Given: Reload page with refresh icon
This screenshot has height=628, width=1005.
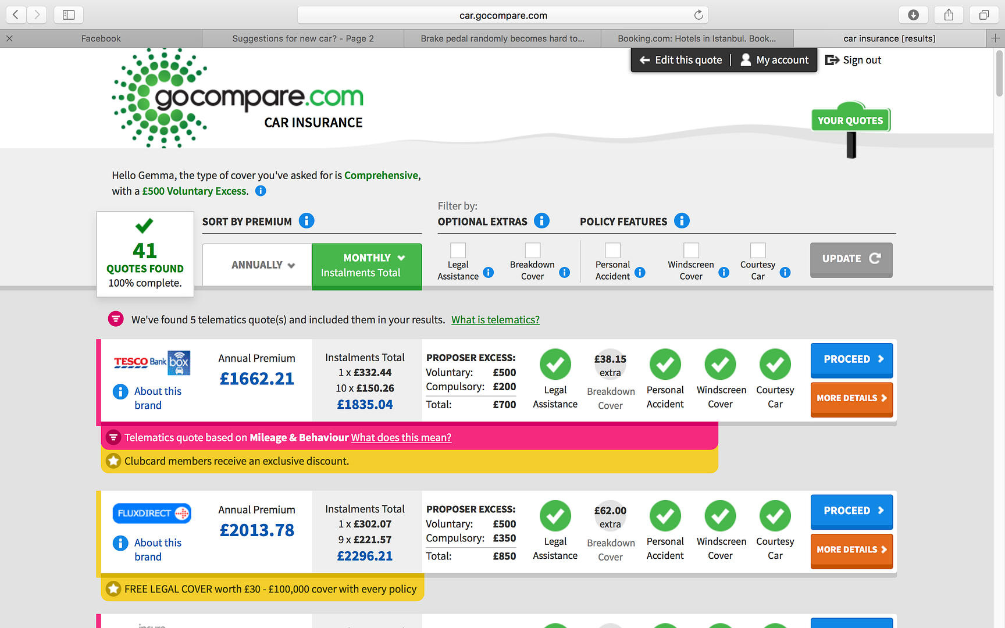Looking at the screenshot, I should point(698,15).
